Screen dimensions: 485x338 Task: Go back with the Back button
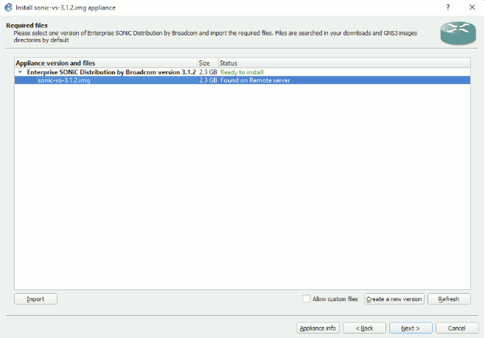pos(364,328)
